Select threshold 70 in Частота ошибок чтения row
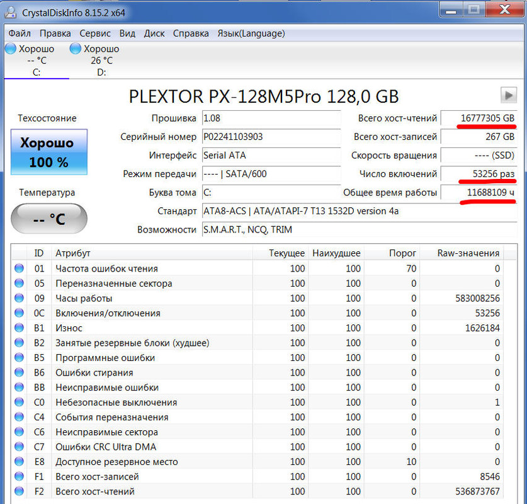Image resolution: width=527 pixels, height=504 pixels. (x=411, y=268)
